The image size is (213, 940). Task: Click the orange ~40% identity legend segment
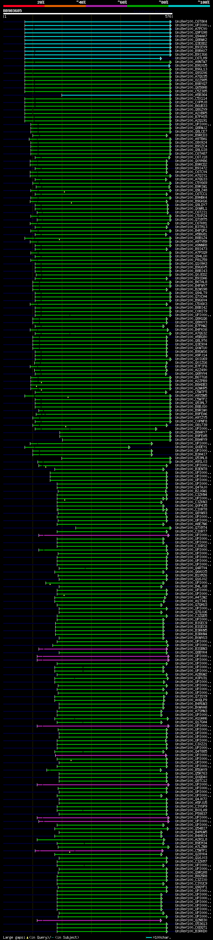pos(65,6)
